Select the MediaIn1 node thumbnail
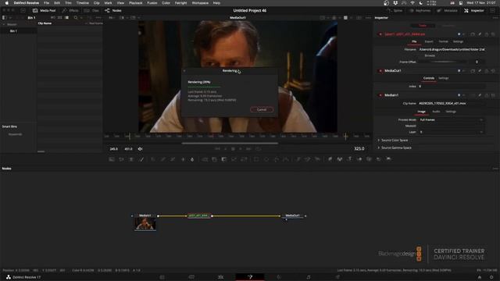Viewport: 500px width, 281px height. point(145,224)
